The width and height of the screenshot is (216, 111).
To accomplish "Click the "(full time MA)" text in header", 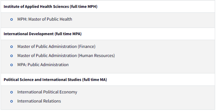I will pos(95,80).
